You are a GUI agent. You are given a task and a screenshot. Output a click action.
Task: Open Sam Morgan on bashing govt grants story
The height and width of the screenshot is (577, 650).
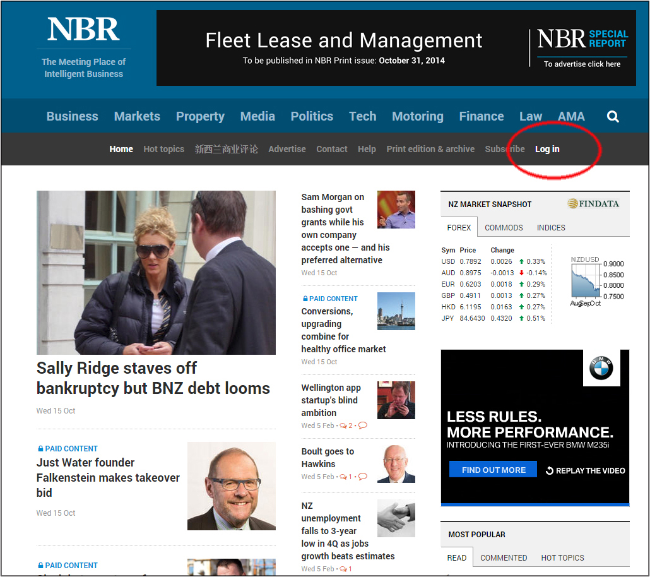[345, 229]
